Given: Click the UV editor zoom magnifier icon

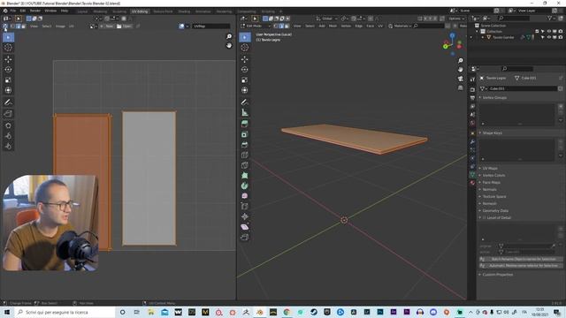Looking at the screenshot, I should (229, 36).
